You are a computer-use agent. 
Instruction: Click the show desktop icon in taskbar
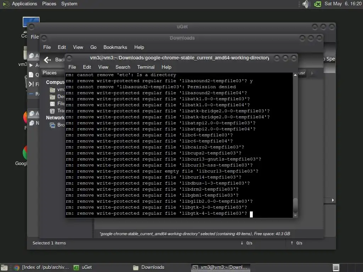4,268
